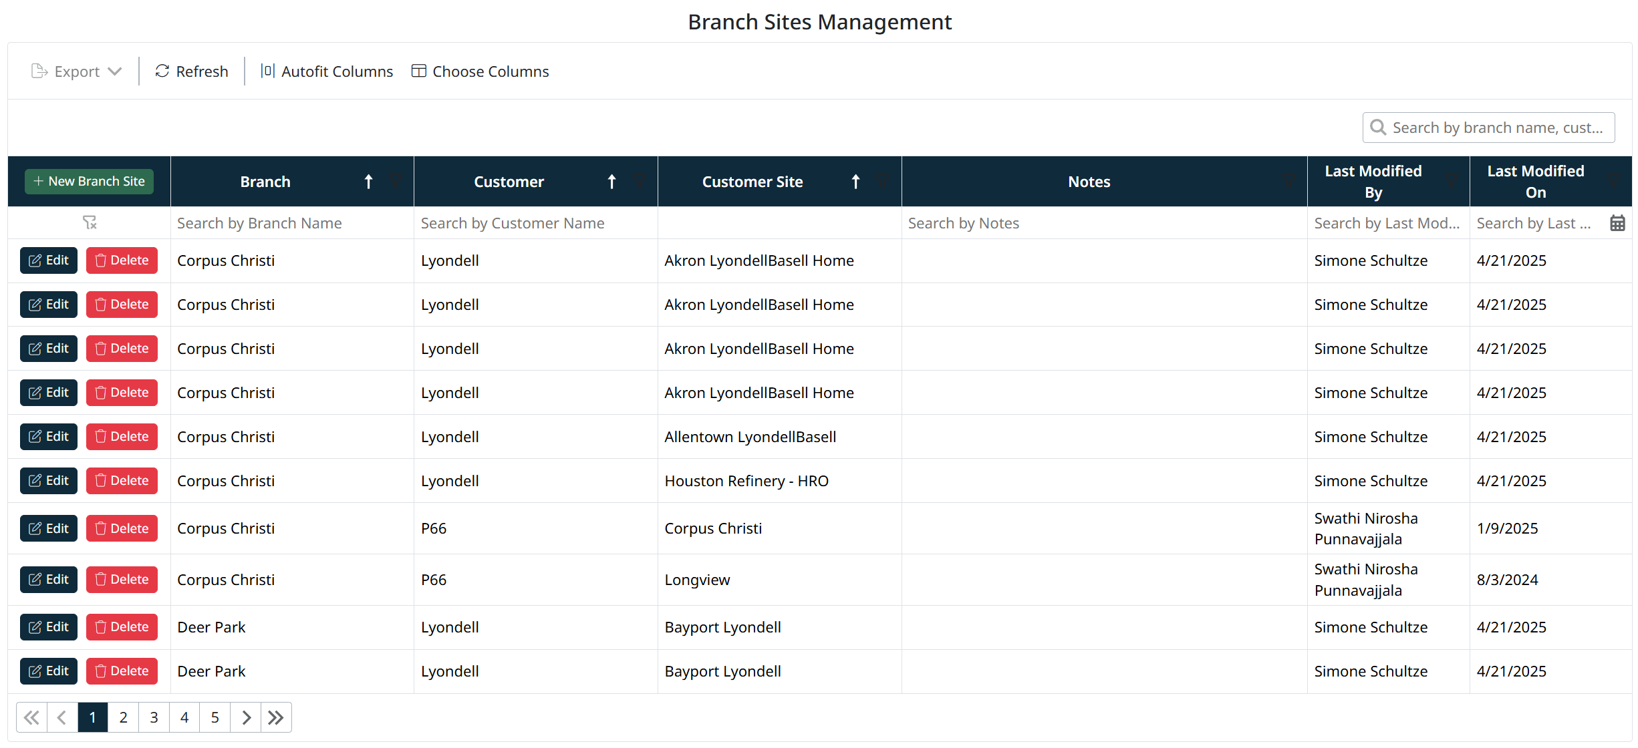1638x748 pixels.
Task: Go to the next page arrow
Action: 246,717
